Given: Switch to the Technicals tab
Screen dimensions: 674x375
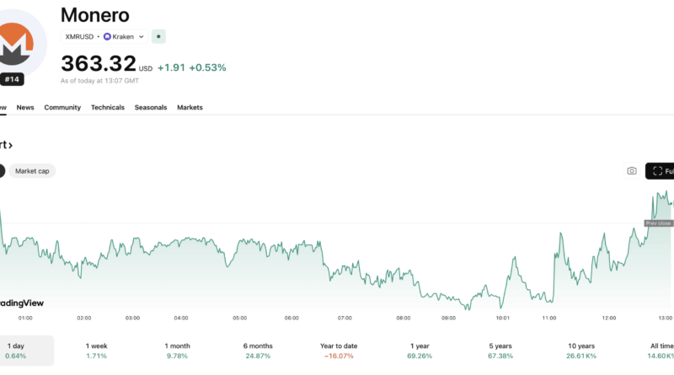Looking at the screenshot, I should [108, 108].
